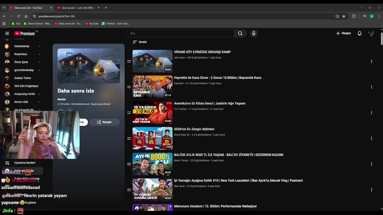Click the Oluştur create button
The width and height of the screenshot is (383, 215).
344,33
